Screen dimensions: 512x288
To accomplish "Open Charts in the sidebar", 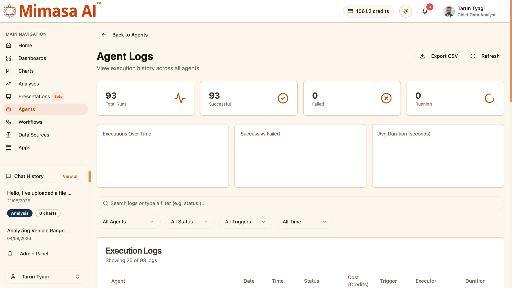I will (45, 71).
